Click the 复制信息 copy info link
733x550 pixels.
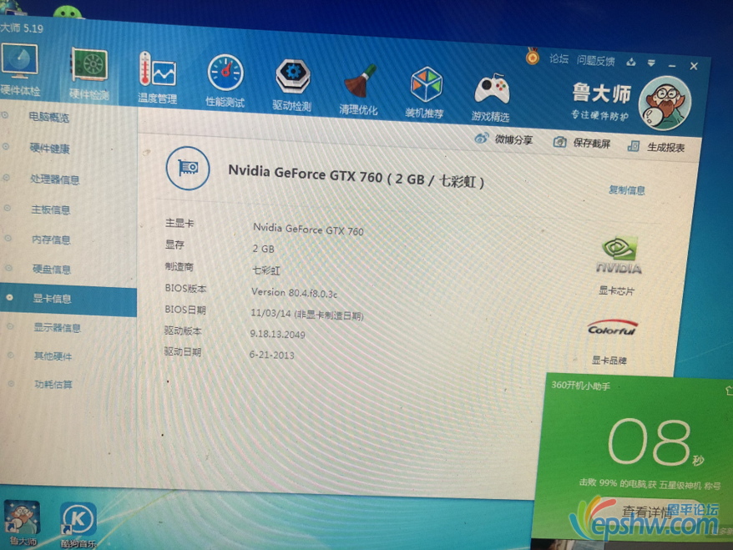point(627,189)
